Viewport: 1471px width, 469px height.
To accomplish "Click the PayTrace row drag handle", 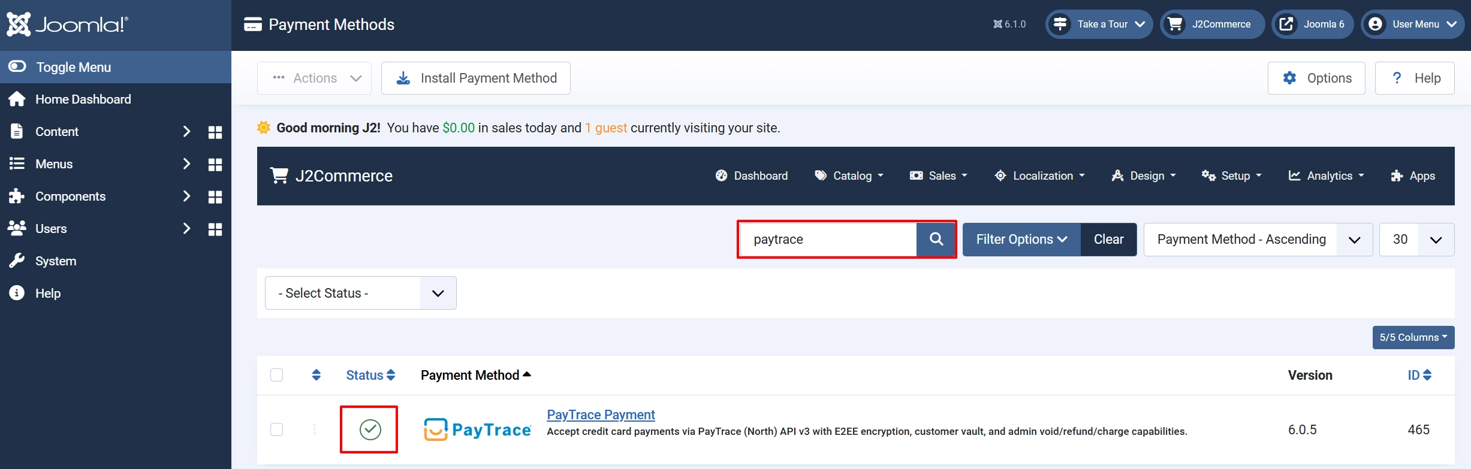I will [315, 429].
